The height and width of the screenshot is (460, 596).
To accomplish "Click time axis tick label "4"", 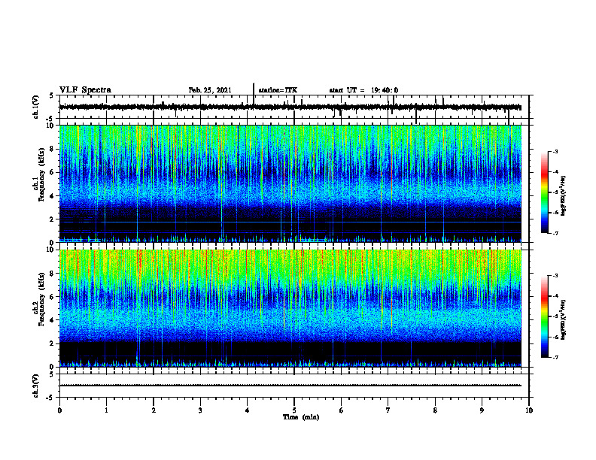I will (x=248, y=410).
